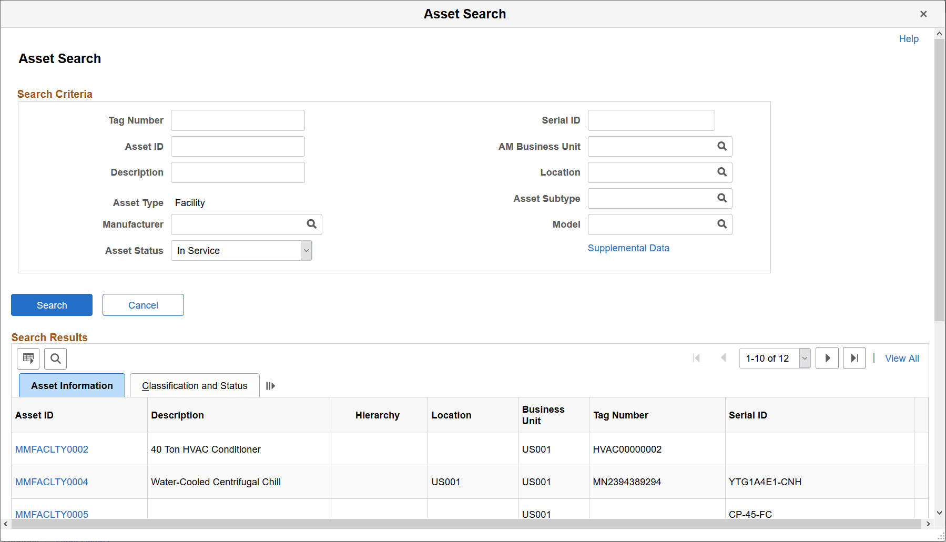Viewport: 946px width, 542px height.
Task: Select the Asset Information tab
Action: (72, 385)
